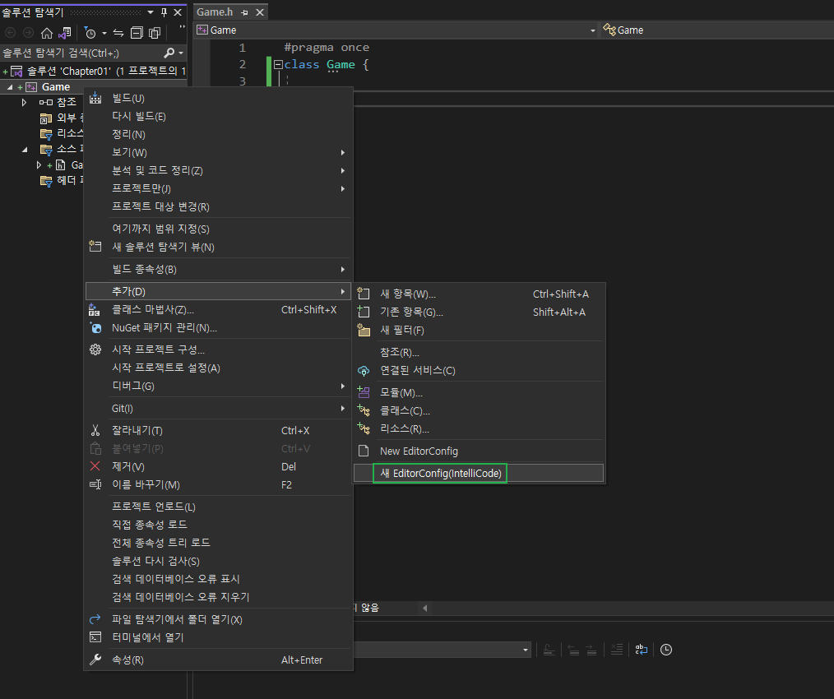Open the history clock icon in status bar
Screen dimensions: 834x699
pyautogui.click(x=666, y=649)
